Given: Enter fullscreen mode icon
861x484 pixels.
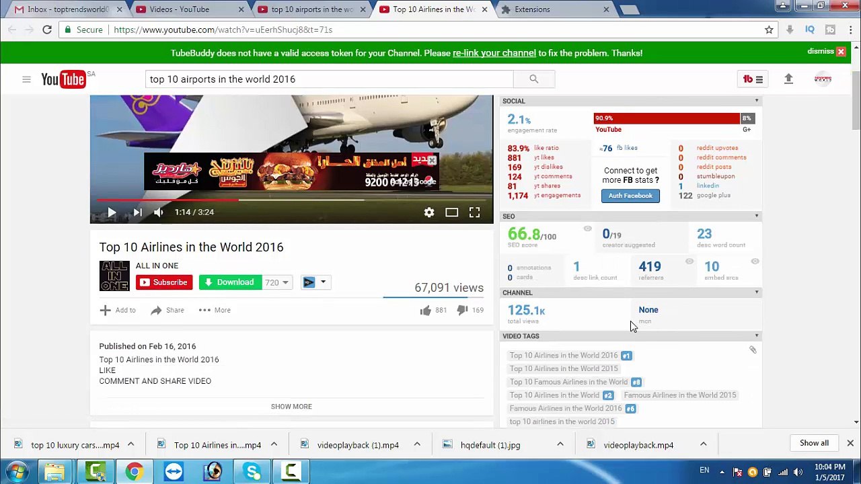Looking at the screenshot, I should click(474, 212).
